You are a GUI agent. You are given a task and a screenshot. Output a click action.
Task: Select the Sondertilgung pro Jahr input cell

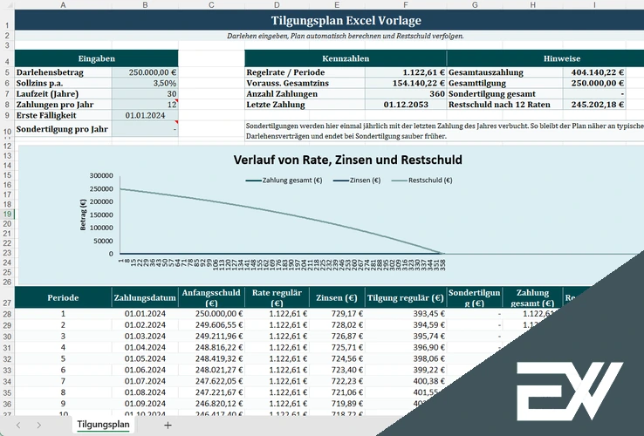[x=145, y=129]
